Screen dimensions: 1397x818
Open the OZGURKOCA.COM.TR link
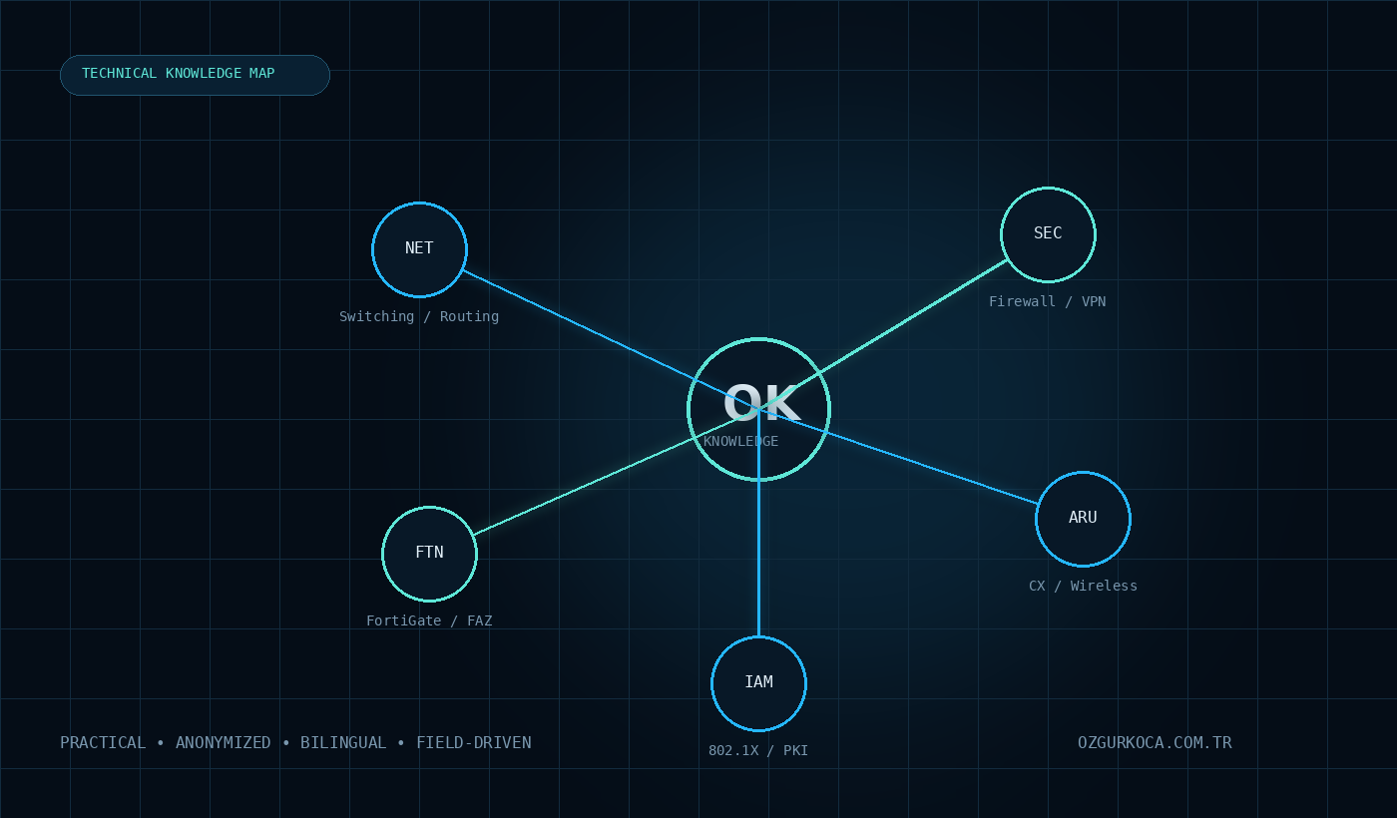tap(1155, 743)
